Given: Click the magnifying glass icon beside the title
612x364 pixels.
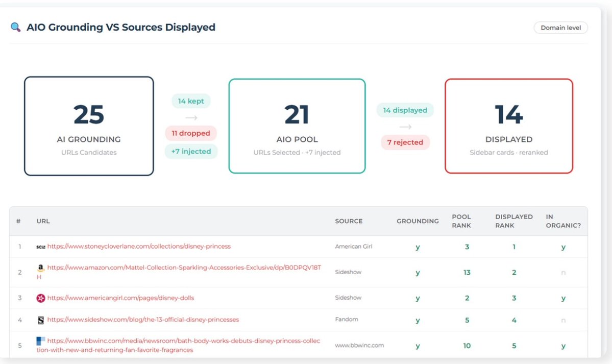Looking at the screenshot, I should tap(16, 28).
